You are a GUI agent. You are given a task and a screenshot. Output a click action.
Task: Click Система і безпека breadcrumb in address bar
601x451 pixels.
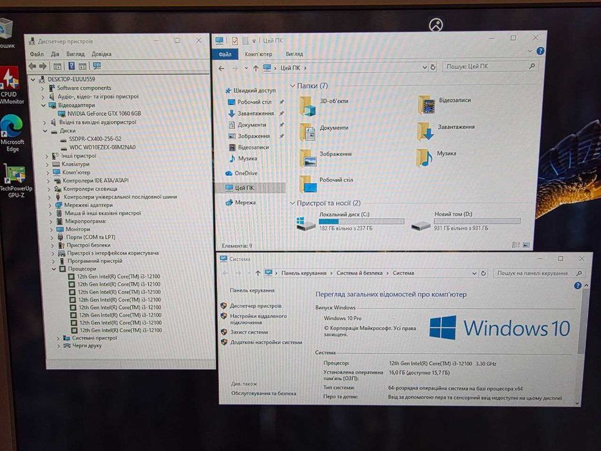pyautogui.click(x=359, y=273)
